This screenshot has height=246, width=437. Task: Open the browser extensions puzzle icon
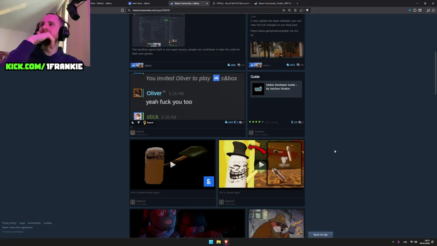(x=414, y=10)
